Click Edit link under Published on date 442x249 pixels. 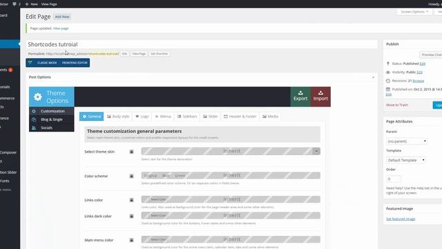(x=389, y=95)
